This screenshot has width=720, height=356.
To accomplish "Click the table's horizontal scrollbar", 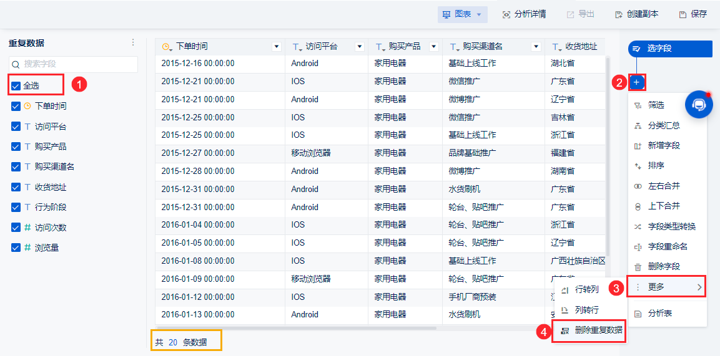I will point(297,328).
